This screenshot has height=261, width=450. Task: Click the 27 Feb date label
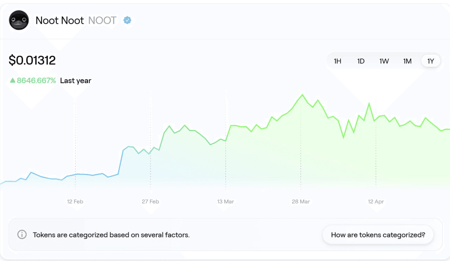(150, 202)
